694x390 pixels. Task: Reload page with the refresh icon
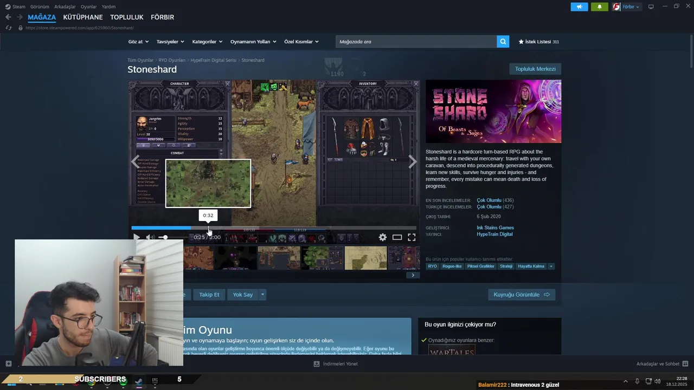[x=8, y=28]
